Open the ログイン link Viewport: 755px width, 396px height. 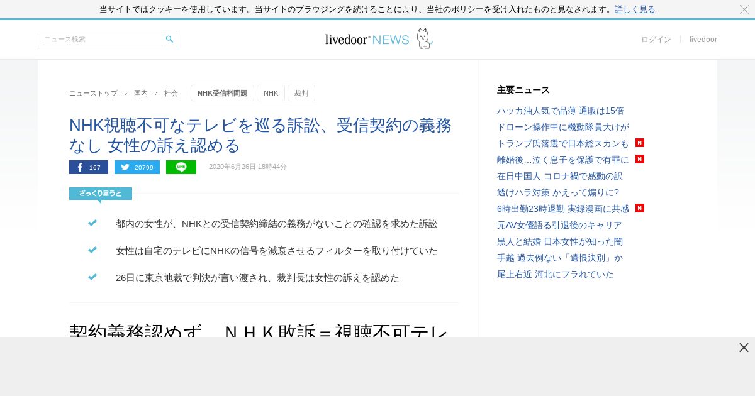tap(656, 40)
